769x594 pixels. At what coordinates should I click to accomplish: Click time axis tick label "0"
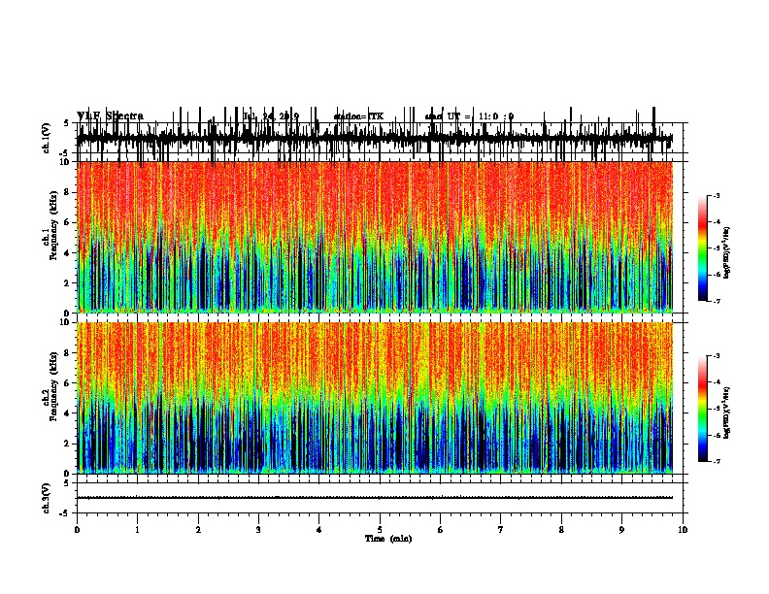(x=77, y=530)
